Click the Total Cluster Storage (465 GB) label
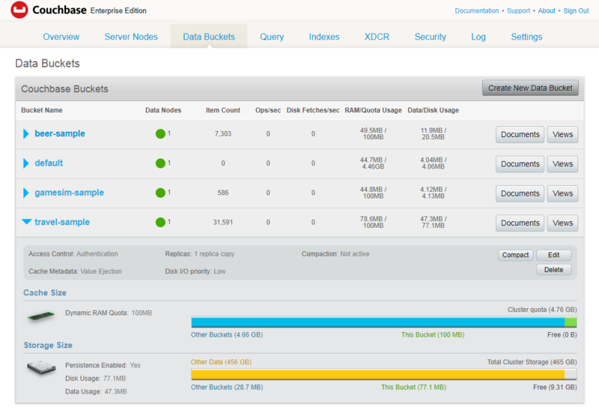 pyautogui.click(x=532, y=362)
